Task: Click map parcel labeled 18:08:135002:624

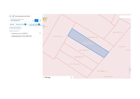Action: point(108,76)
